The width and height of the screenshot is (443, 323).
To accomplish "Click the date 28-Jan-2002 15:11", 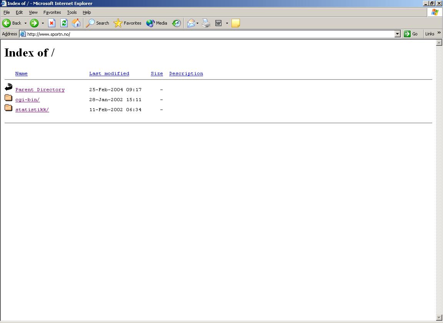I will pos(115,100).
